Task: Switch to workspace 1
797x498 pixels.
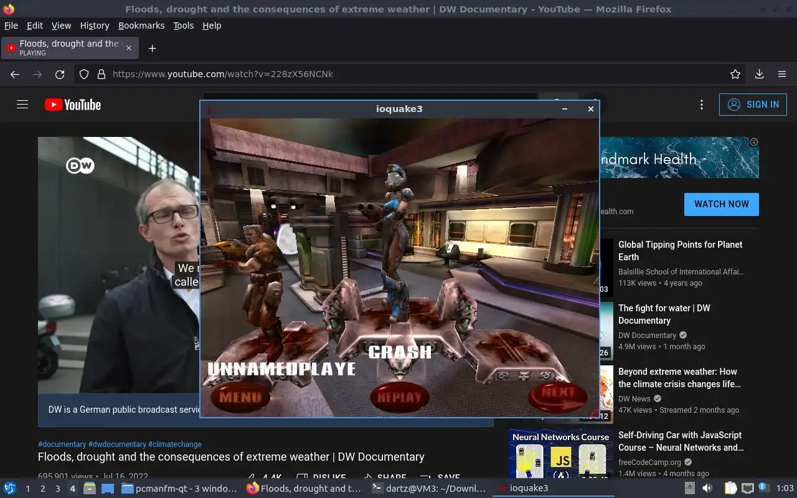Action: [27, 489]
